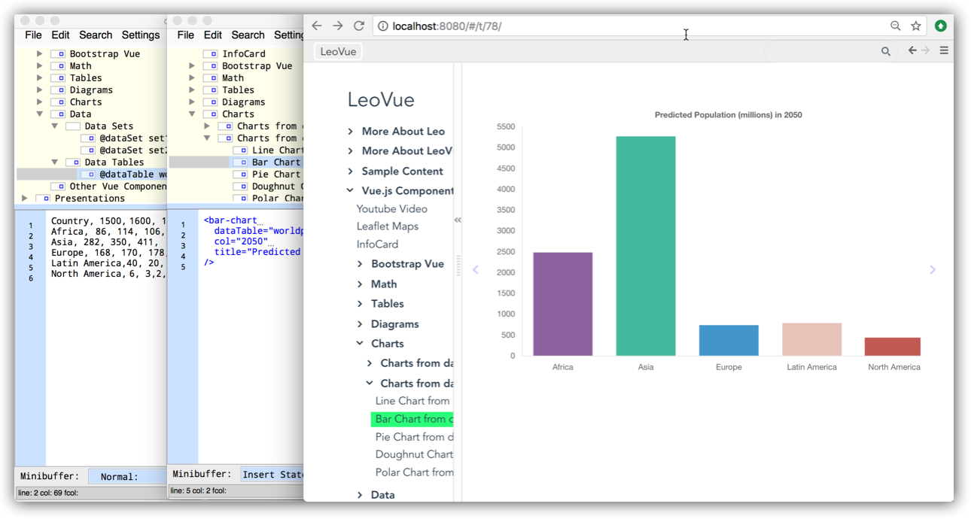Select highlighted Bar Chart item in LeoVue sidebar

pyautogui.click(x=412, y=419)
